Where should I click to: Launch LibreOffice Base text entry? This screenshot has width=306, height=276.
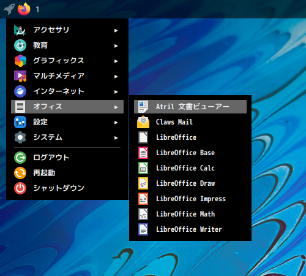point(185,153)
